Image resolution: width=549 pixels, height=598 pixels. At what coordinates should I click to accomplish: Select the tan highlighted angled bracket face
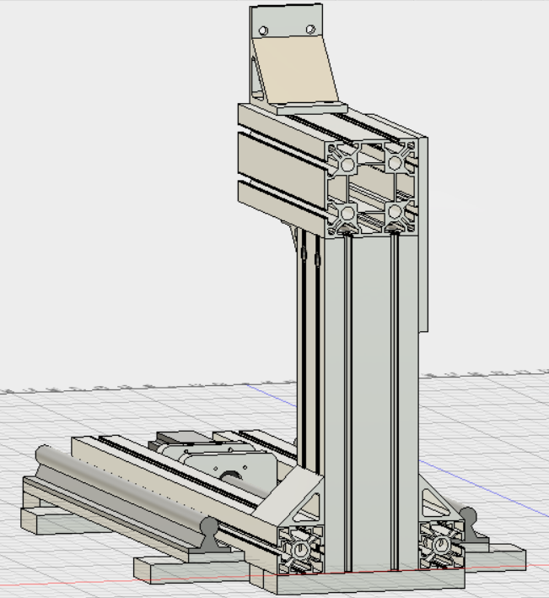click(296, 69)
